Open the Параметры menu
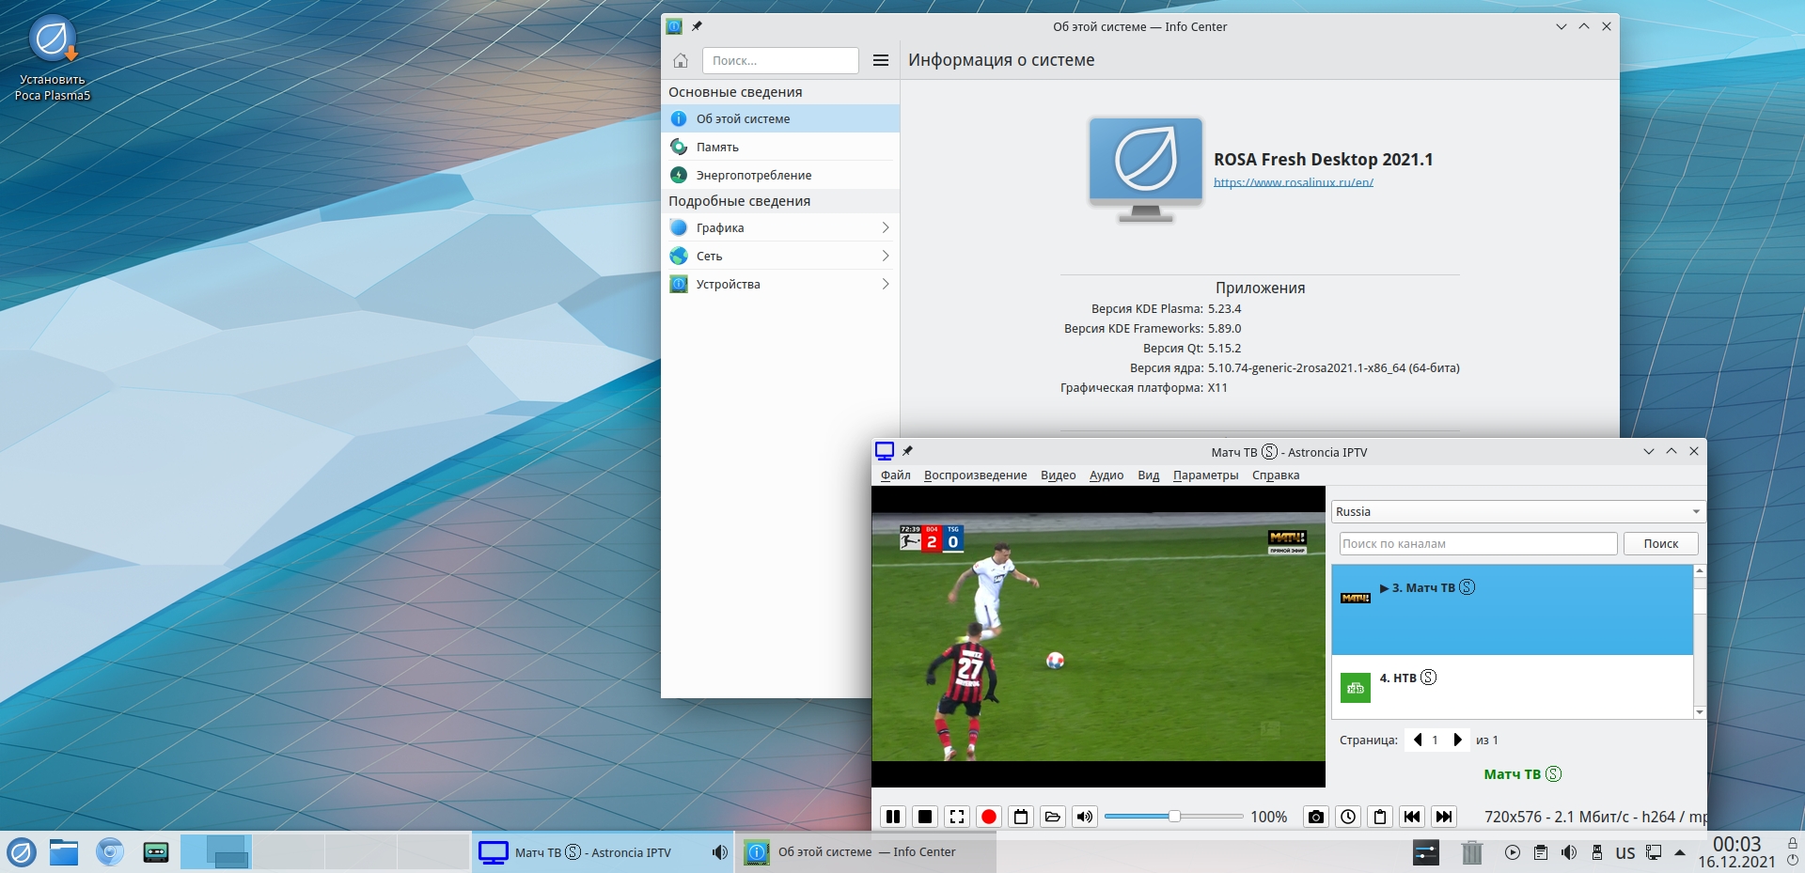 [1205, 475]
